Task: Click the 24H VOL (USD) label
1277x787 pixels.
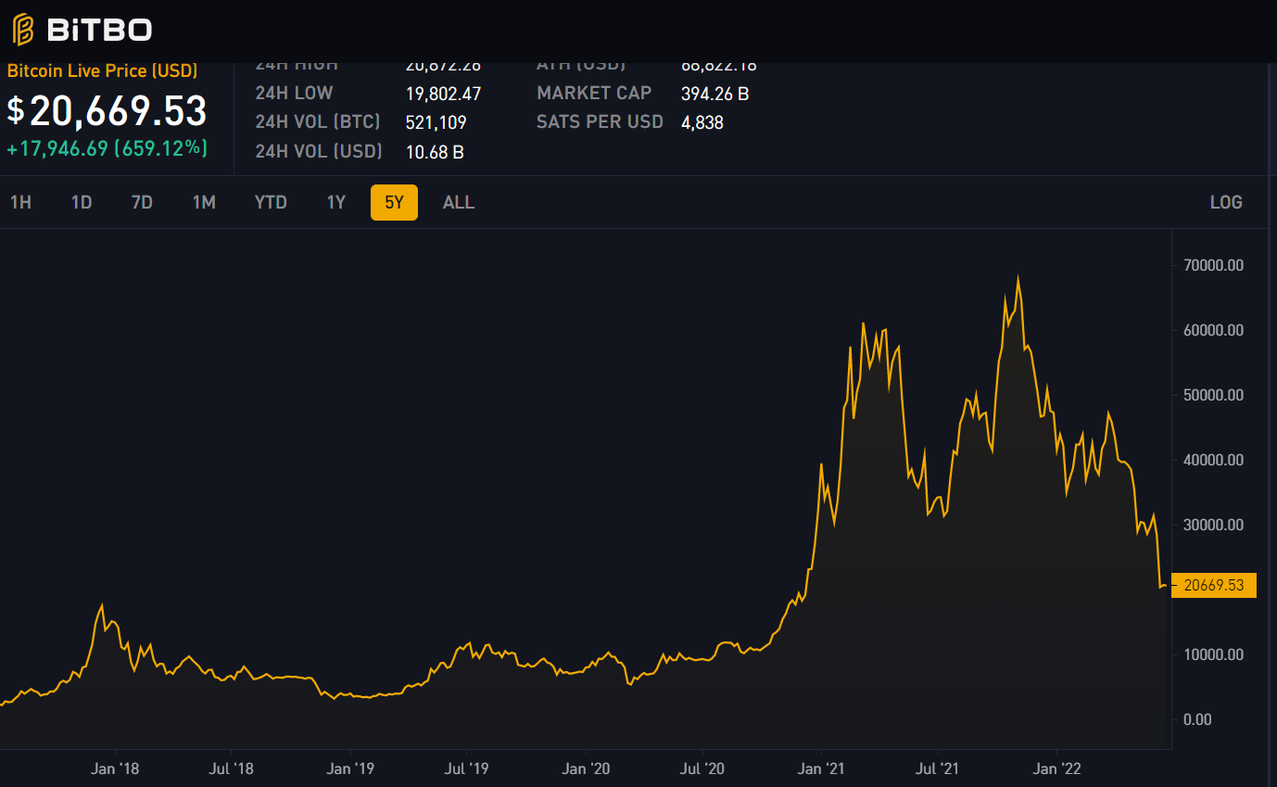Action: (319, 150)
